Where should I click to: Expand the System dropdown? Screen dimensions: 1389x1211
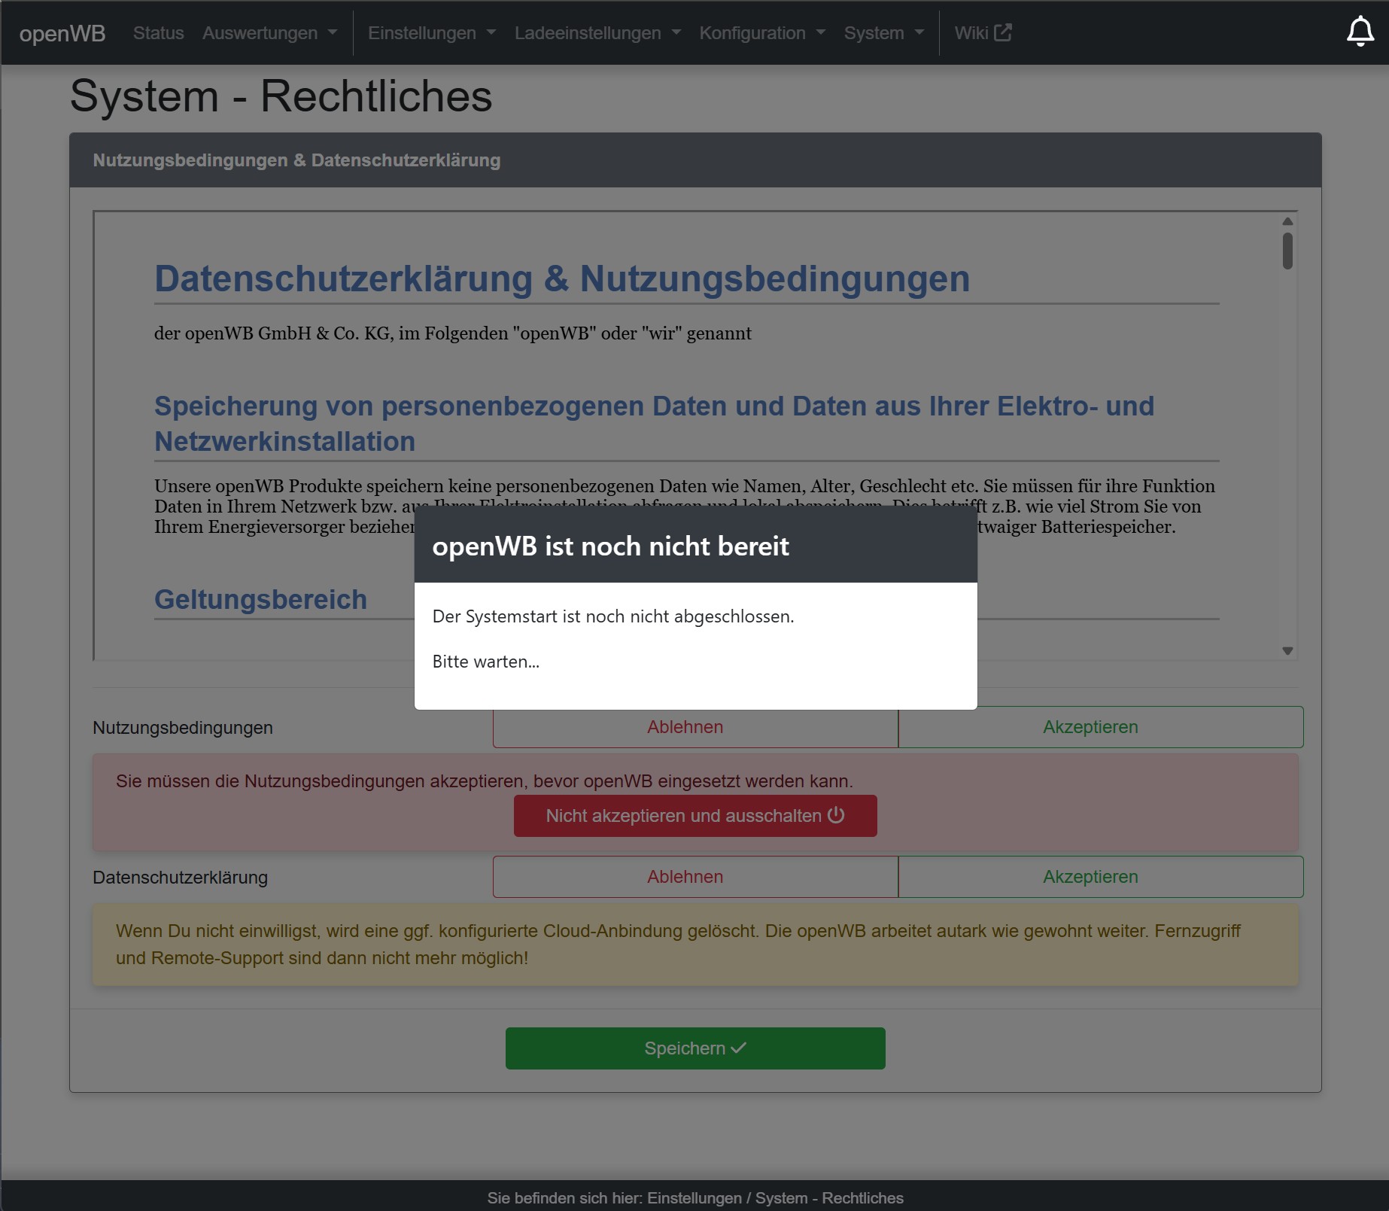[883, 32]
